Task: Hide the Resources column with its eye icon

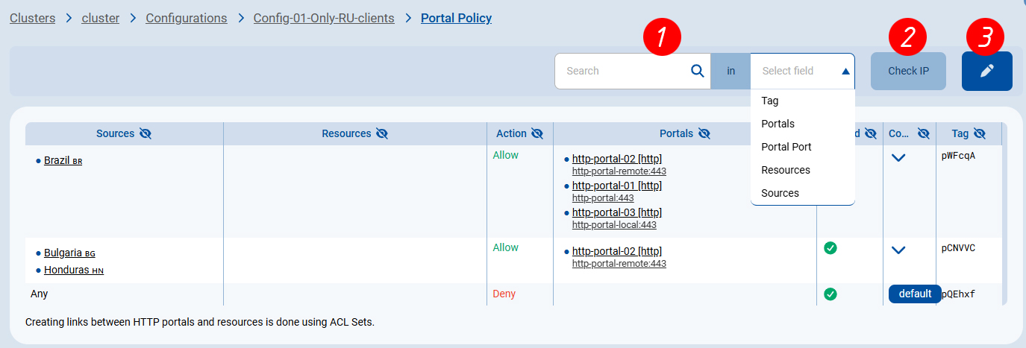Action: click(x=381, y=133)
